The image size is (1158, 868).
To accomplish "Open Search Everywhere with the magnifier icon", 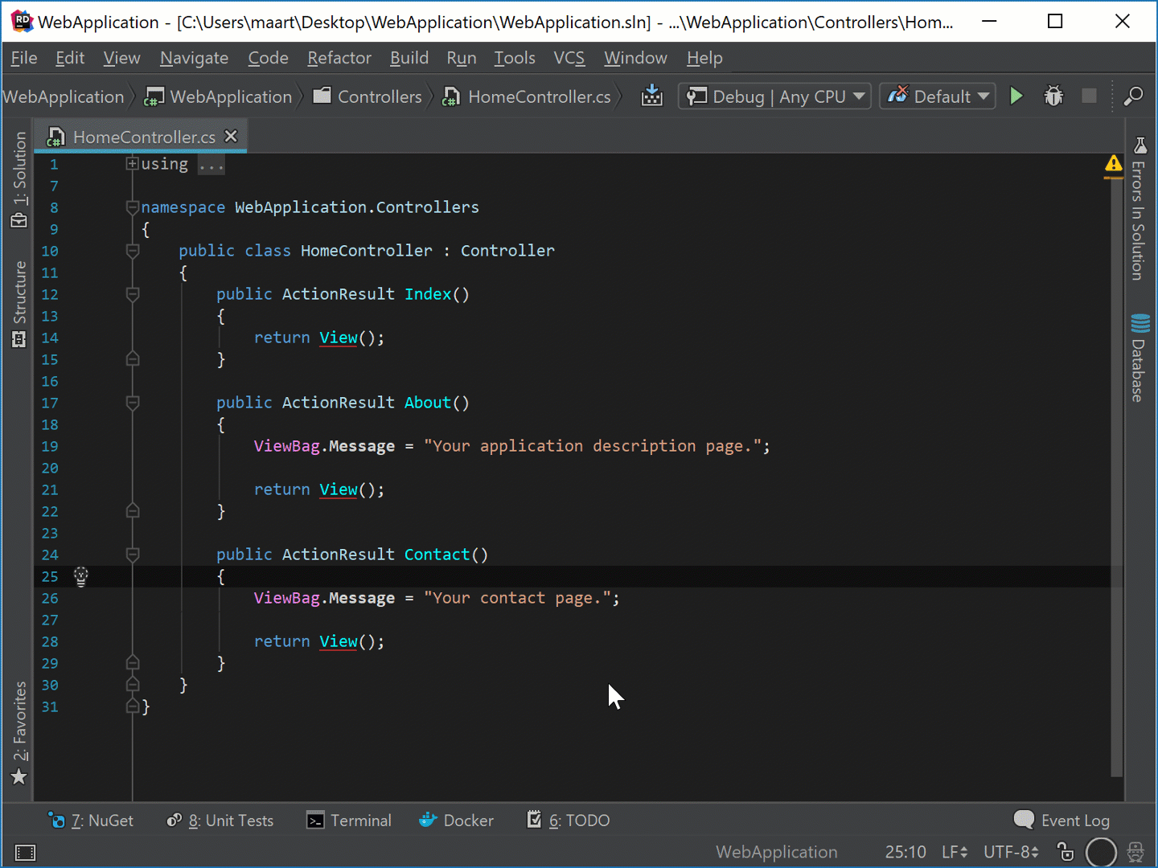I will click(x=1133, y=96).
